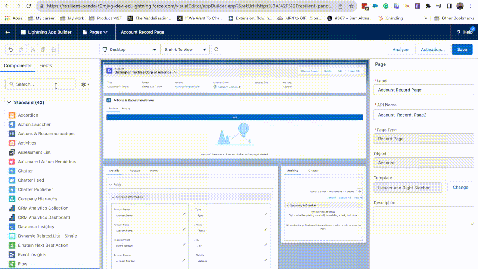Open the Related tab in the account preview

pyautogui.click(x=135, y=170)
